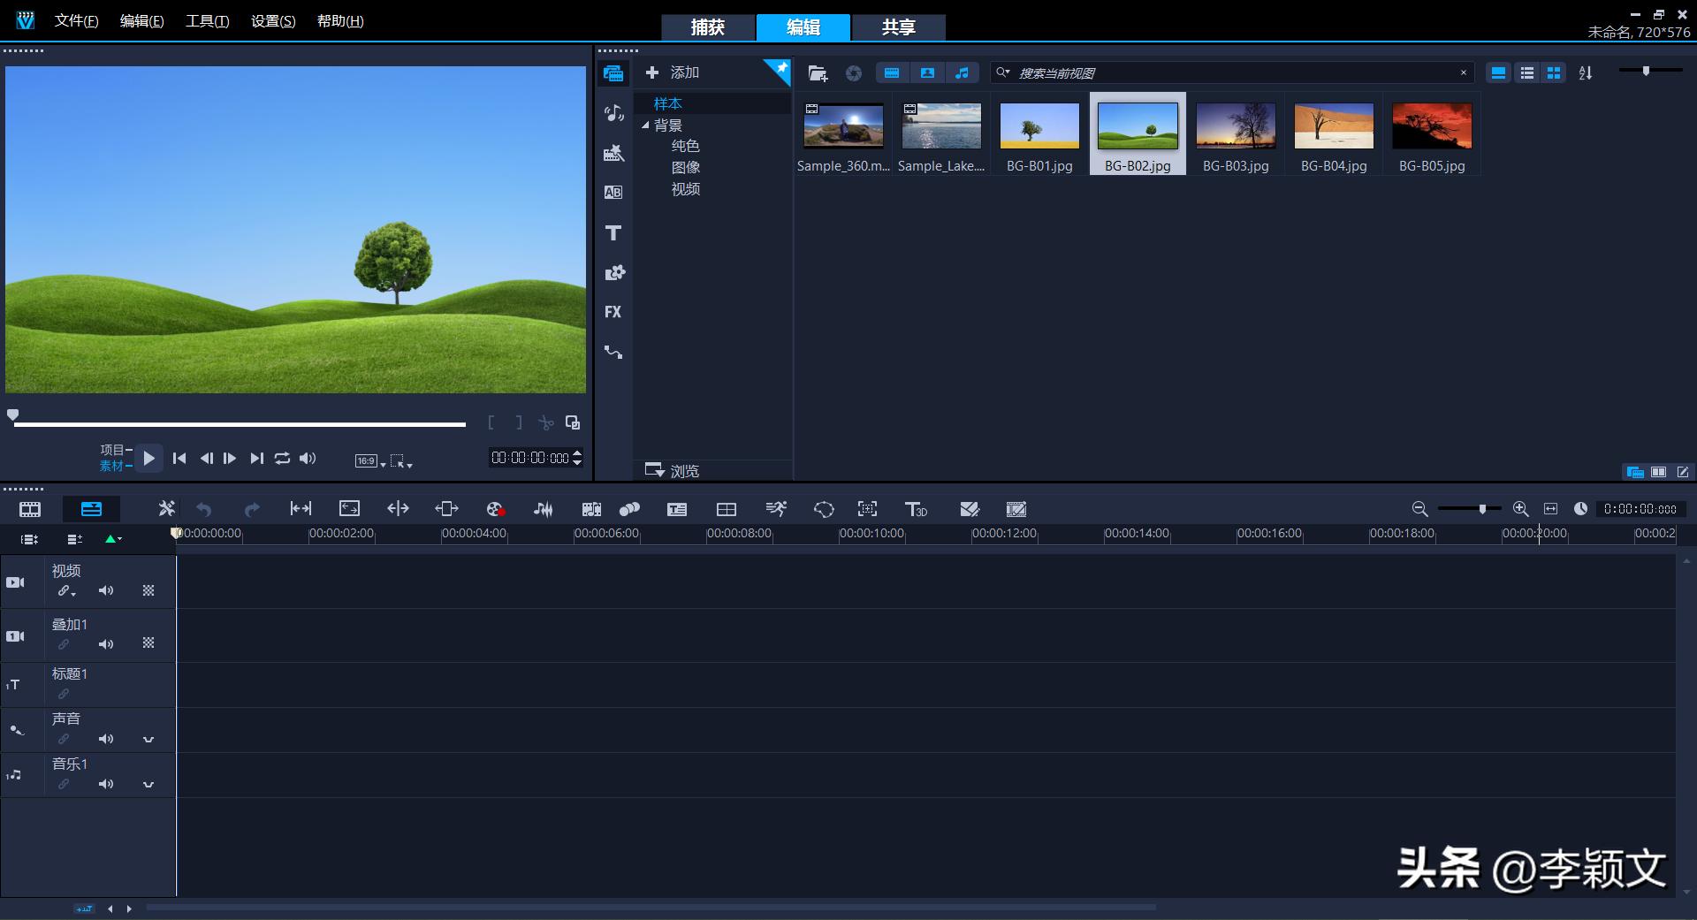The image size is (1697, 920).
Task: Open the 文件 menu
Action: [76, 21]
